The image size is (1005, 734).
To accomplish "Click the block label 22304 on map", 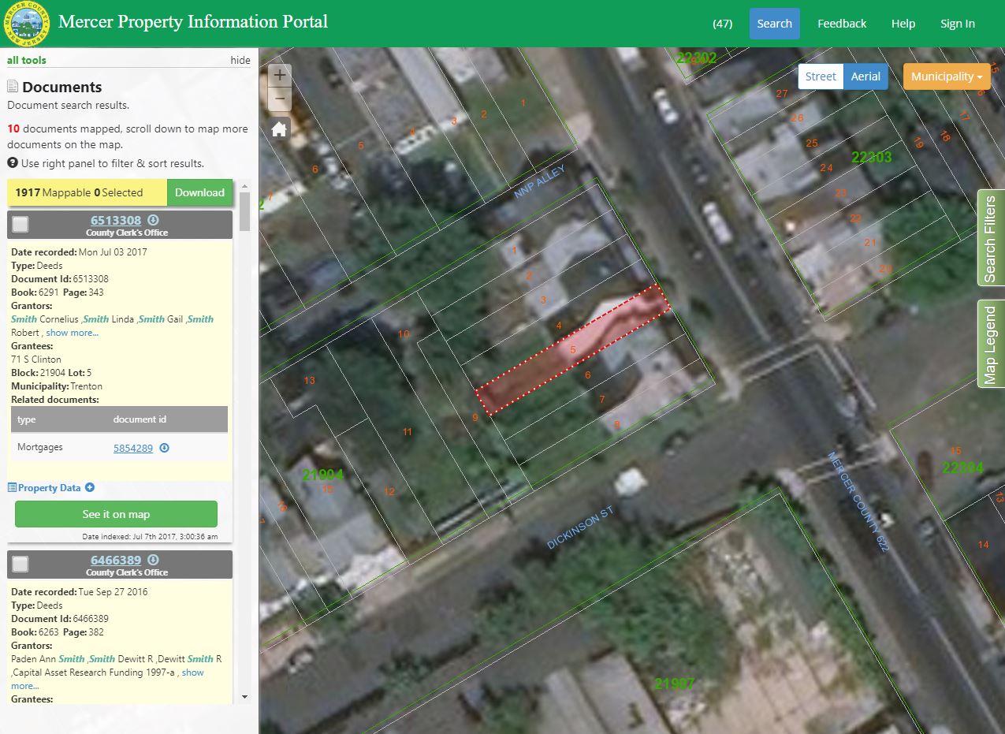I will pos(963,468).
